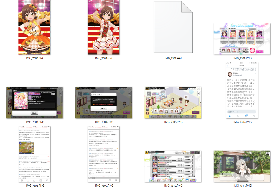Click the file name IMG_7300.PNG
This screenshot has width=277, height=188.
35,58
